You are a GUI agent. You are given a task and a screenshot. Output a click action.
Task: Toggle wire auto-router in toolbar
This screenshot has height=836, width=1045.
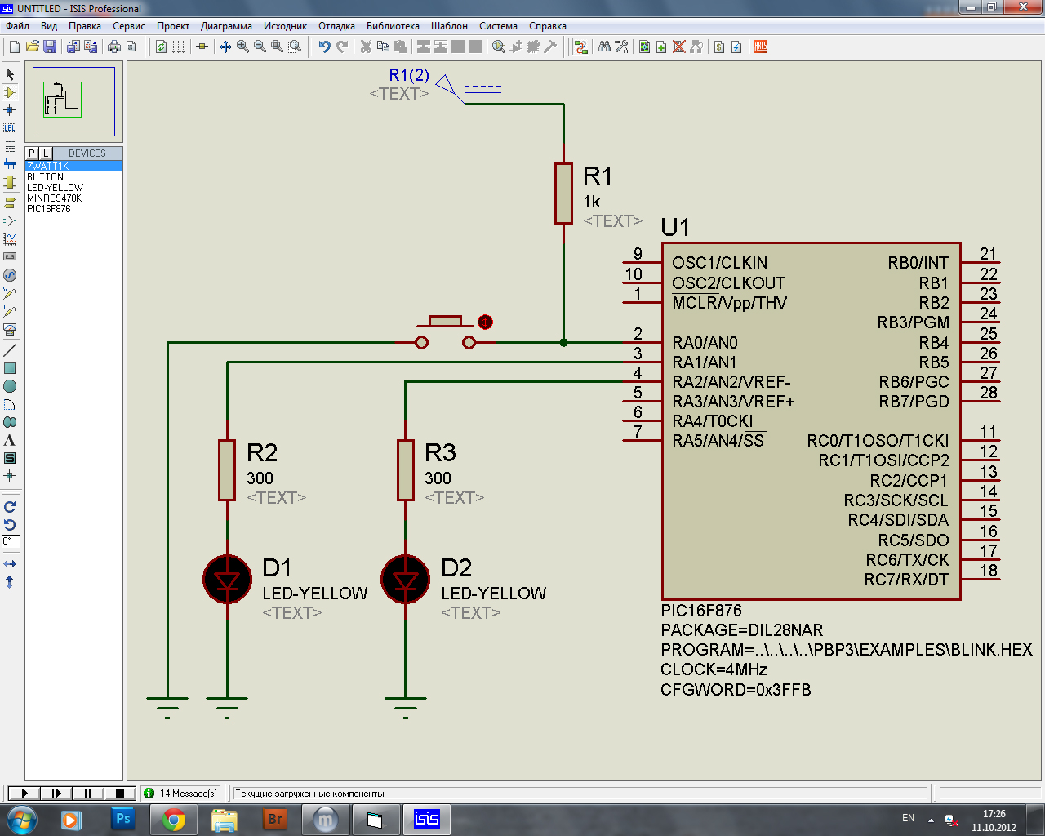coord(580,47)
